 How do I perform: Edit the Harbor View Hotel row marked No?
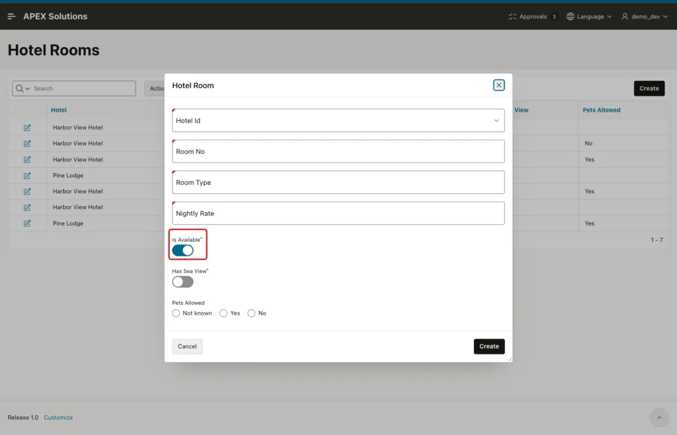tap(27, 143)
